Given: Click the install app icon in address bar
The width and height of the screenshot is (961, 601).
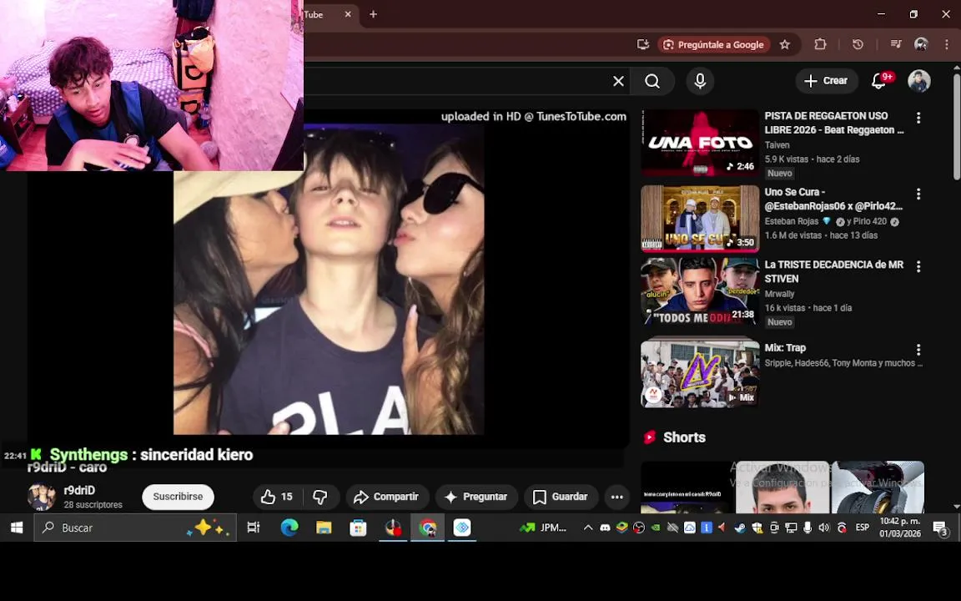Looking at the screenshot, I should 642,45.
